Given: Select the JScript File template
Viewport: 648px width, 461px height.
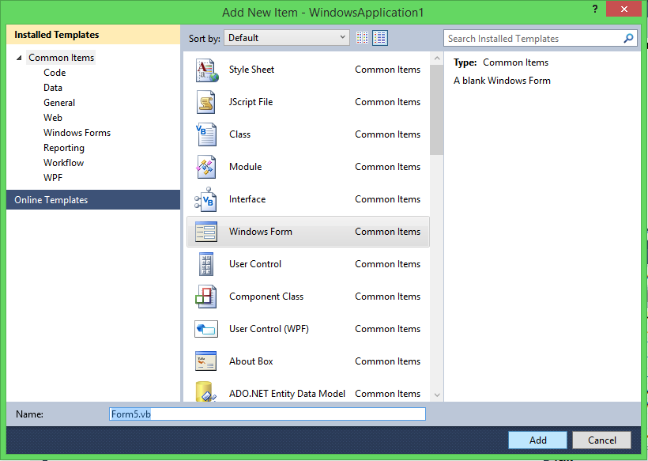Looking at the screenshot, I should pyautogui.click(x=250, y=102).
